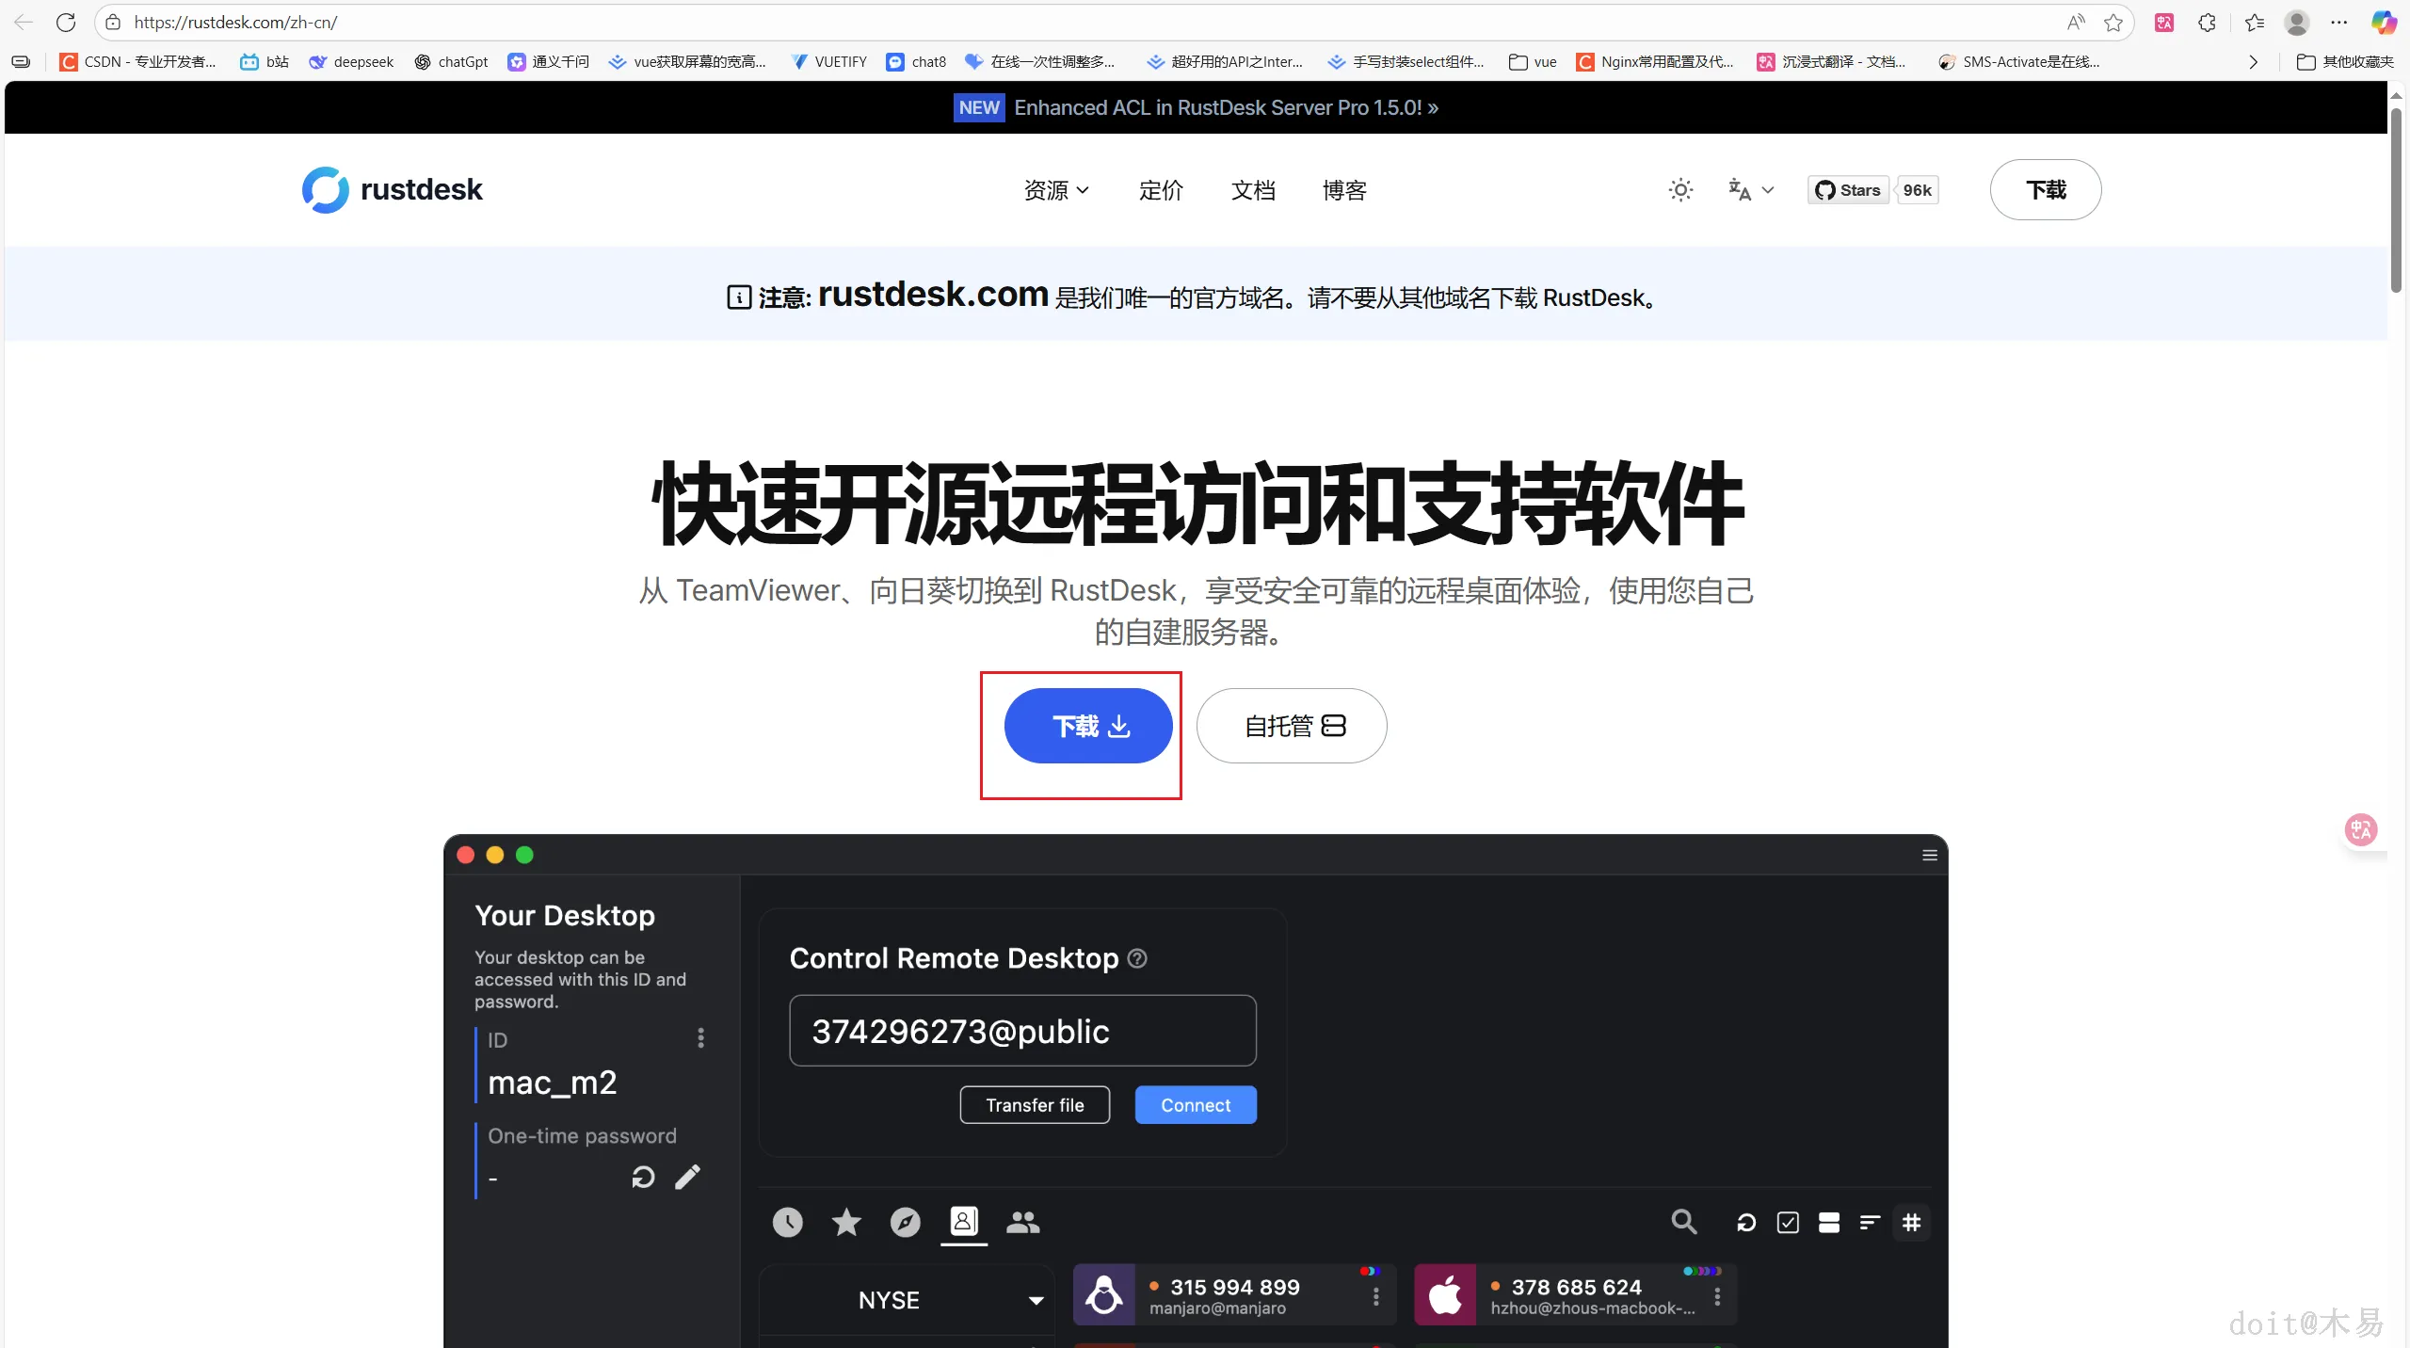The height and width of the screenshot is (1348, 2410).
Task: Edit the permanent password with the pencil icon
Action: tap(688, 1178)
